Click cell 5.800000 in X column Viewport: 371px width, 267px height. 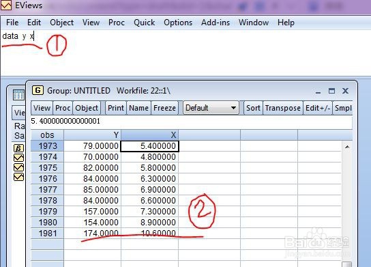150,168
